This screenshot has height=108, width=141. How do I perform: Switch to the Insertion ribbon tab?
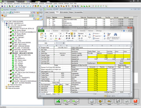tap(56, 31)
